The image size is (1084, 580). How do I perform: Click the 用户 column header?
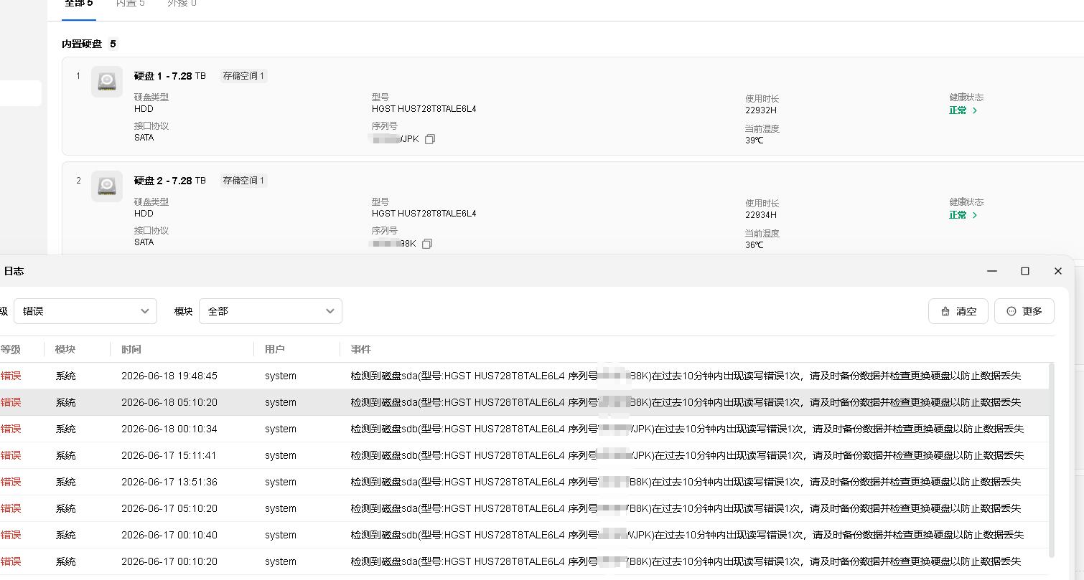click(x=275, y=349)
